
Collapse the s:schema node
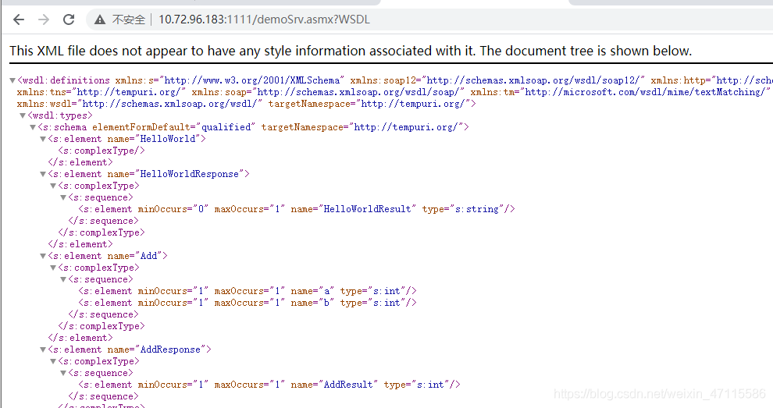click(x=33, y=127)
